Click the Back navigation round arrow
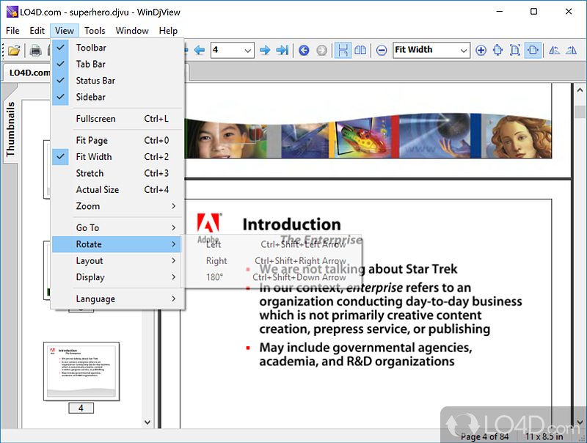Screen dimensions: 587x443 click(304, 50)
